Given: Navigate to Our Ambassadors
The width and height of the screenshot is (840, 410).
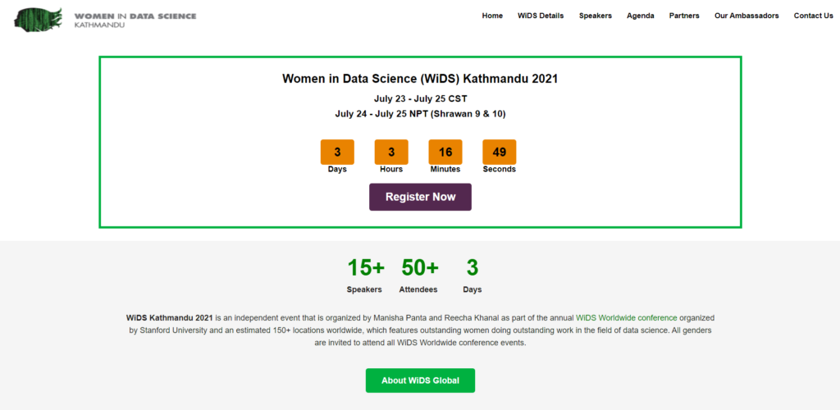Looking at the screenshot, I should (746, 16).
